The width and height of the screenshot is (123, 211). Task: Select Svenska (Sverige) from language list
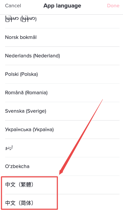coord(62,111)
